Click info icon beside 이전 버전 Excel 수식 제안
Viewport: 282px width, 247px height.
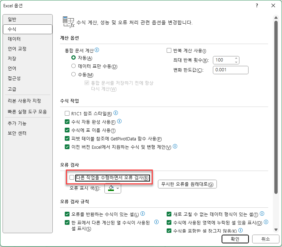[x=175, y=146]
